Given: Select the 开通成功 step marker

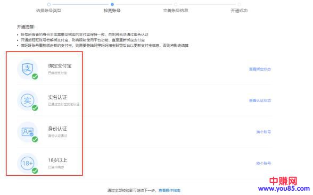Looking at the screenshot, I should 239,4.
